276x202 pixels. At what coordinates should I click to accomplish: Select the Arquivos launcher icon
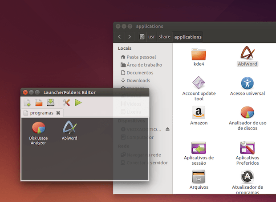point(199,179)
